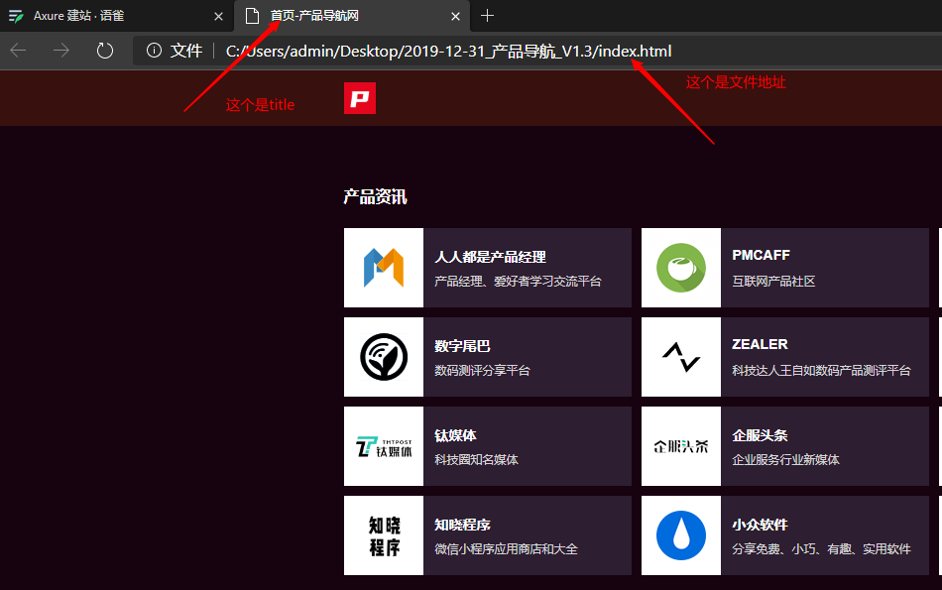Click the 产品资讯 section heading
The width and height of the screenshot is (942, 590).
pos(375,196)
